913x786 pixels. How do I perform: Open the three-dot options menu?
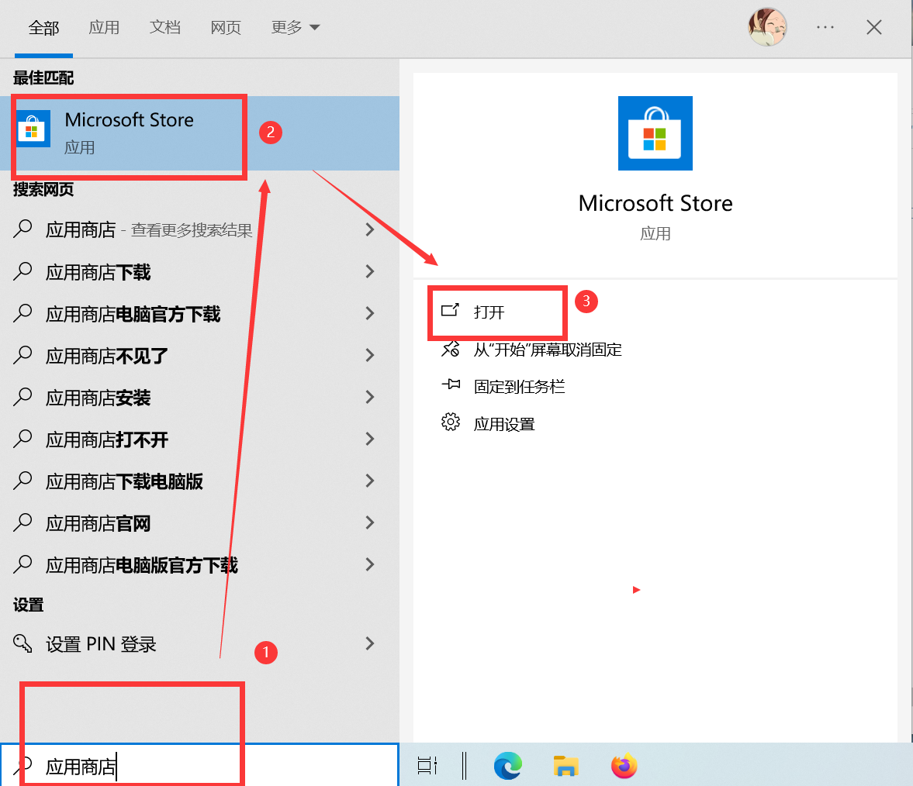pyautogui.click(x=825, y=27)
